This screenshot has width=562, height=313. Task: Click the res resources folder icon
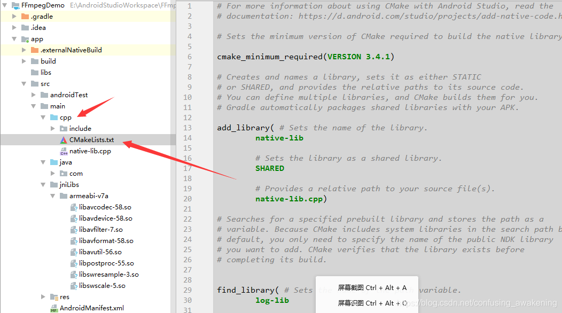point(54,297)
